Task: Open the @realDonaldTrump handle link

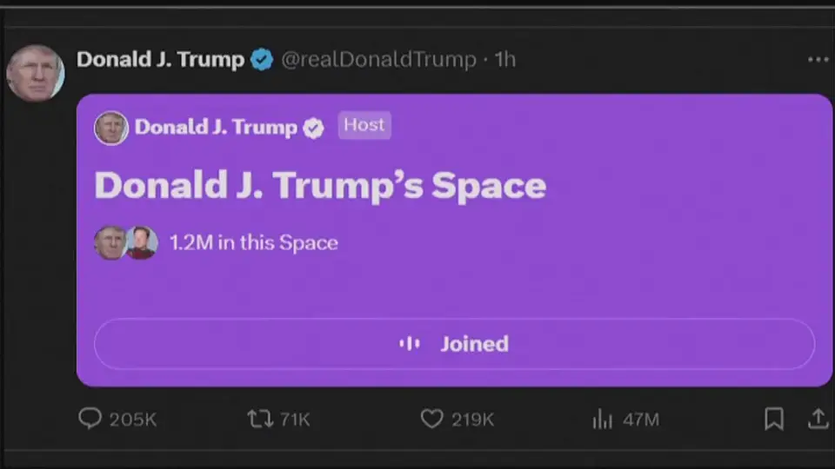Action: (x=378, y=60)
